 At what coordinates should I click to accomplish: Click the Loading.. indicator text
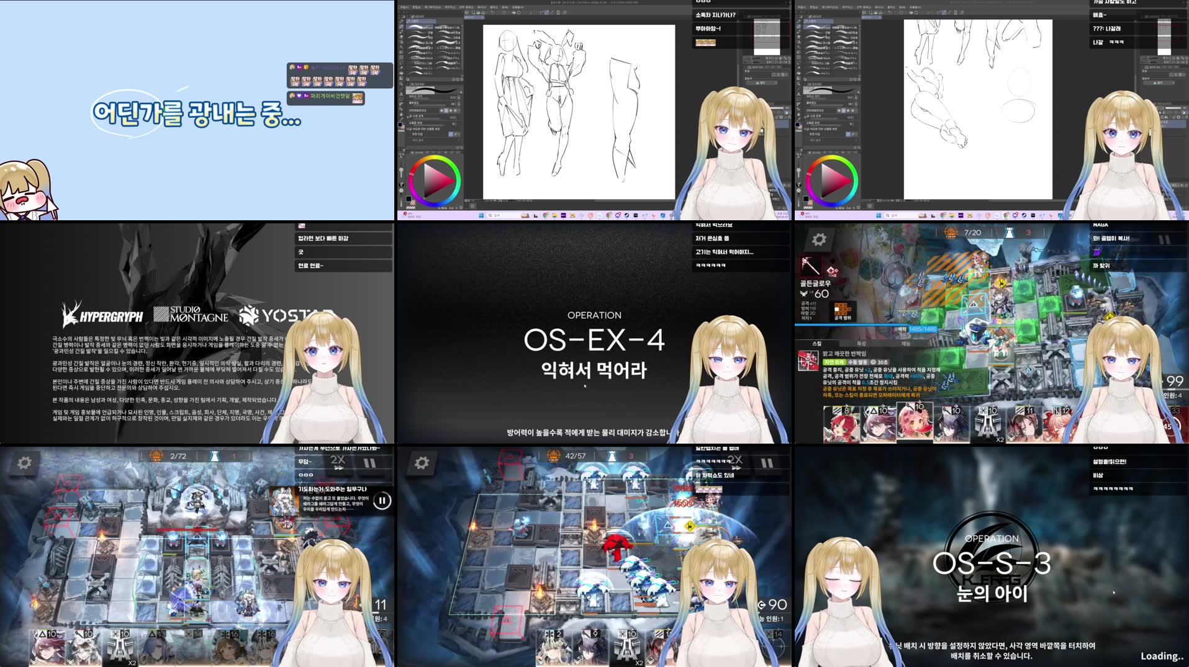1162,656
